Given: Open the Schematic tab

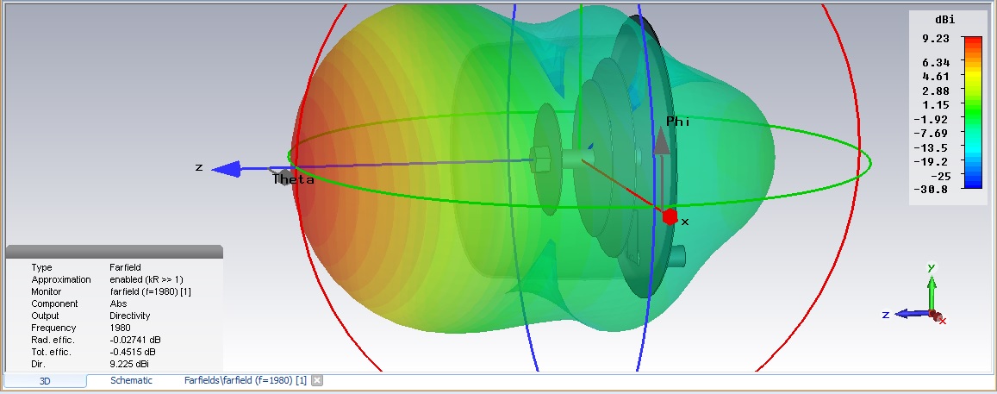Looking at the screenshot, I should pyautogui.click(x=131, y=380).
